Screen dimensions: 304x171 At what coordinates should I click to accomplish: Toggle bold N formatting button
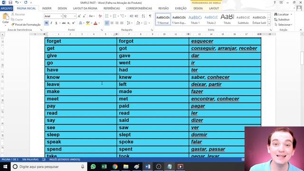[x=47, y=23]
